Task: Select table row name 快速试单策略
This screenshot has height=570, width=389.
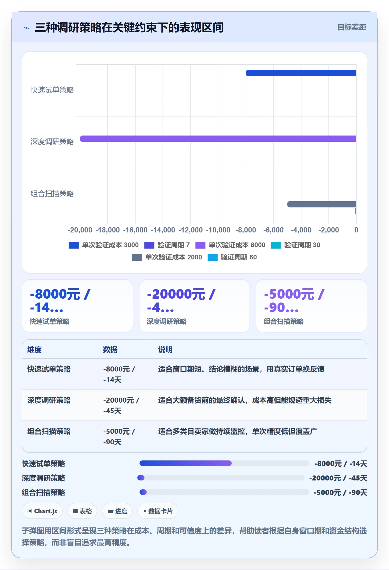Action: click(49, 369)
